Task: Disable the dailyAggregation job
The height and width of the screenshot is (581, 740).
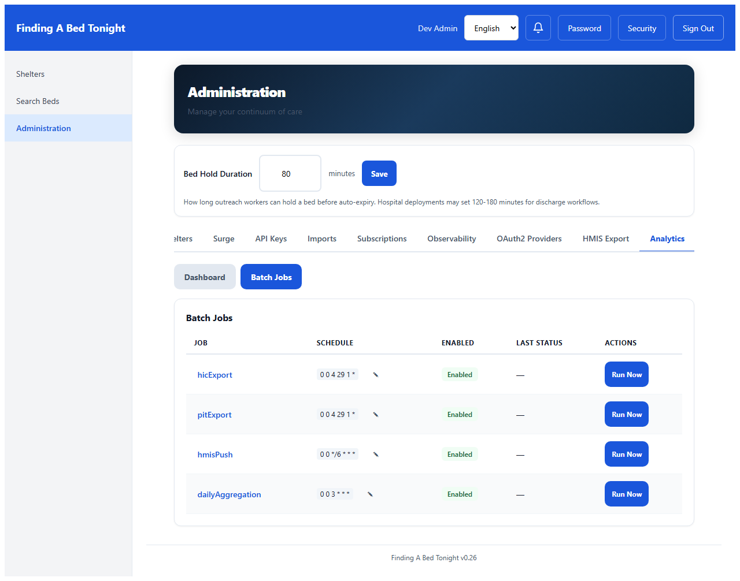Action: [460, 494]
